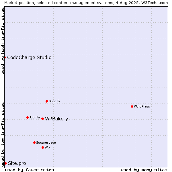Click the red WordPress data point

132,106
